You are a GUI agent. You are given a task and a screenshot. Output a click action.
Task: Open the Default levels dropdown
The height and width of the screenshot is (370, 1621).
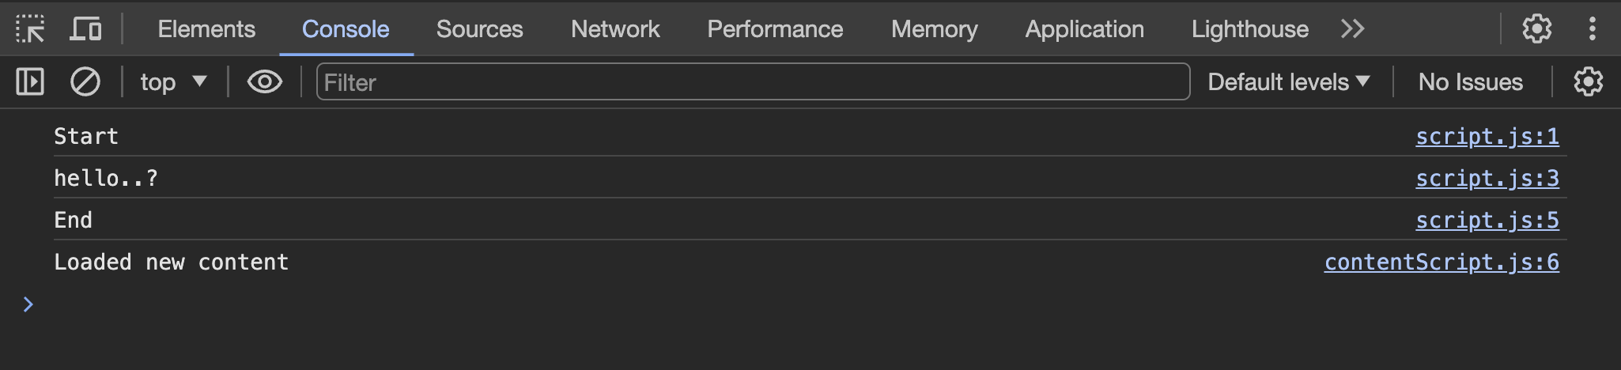[1289, 81]
